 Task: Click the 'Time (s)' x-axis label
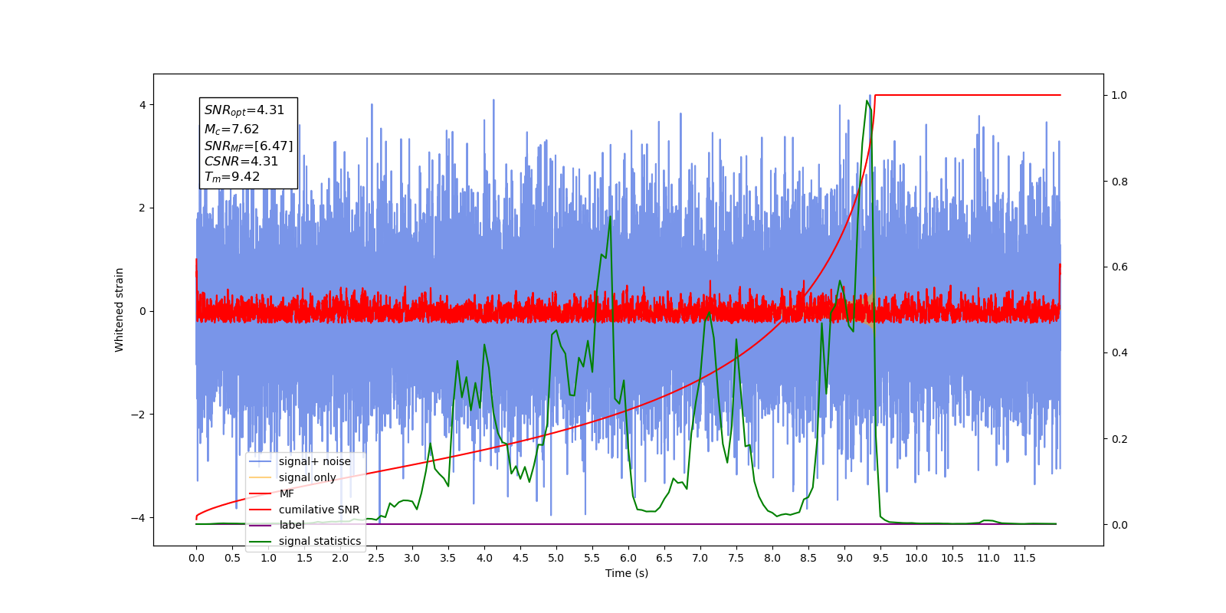tap(627, 573)
